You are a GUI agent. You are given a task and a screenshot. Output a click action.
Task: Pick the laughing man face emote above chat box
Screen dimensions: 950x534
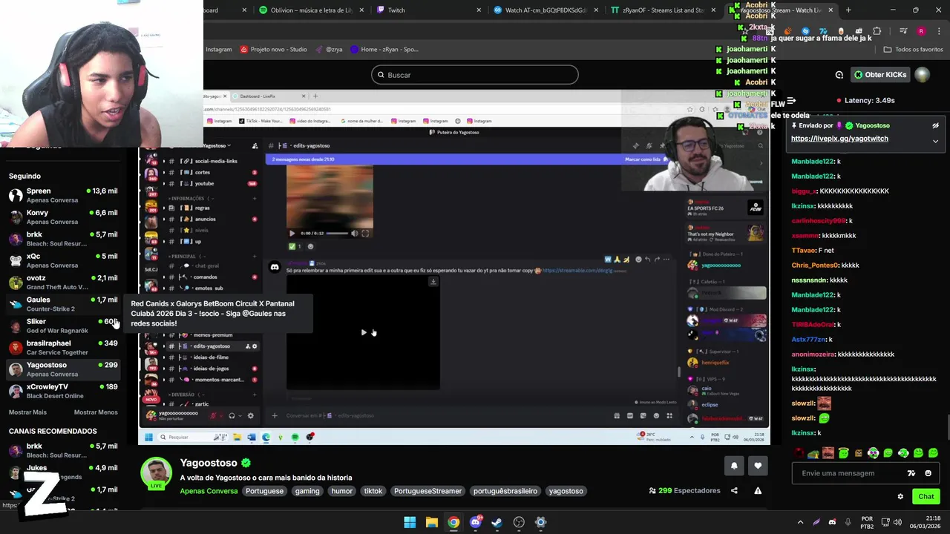828,452
